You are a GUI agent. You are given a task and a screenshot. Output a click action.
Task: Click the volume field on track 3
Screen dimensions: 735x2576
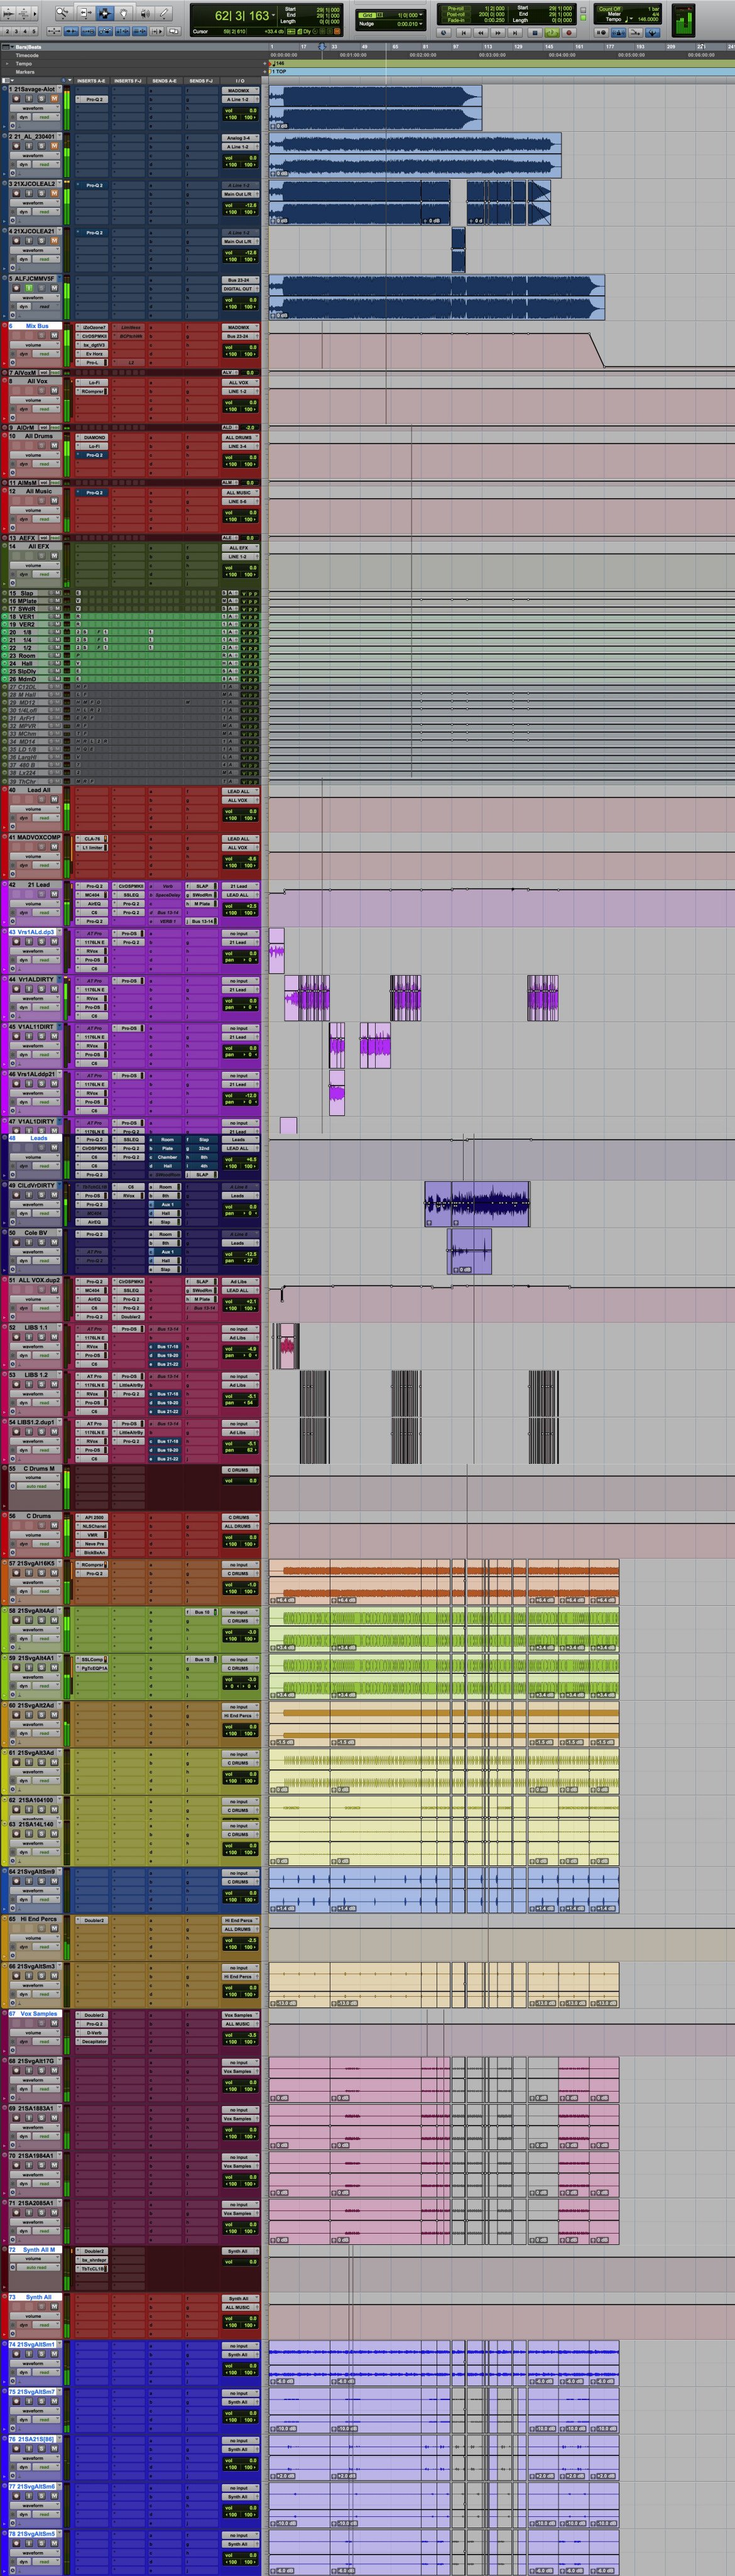point(241,205)
